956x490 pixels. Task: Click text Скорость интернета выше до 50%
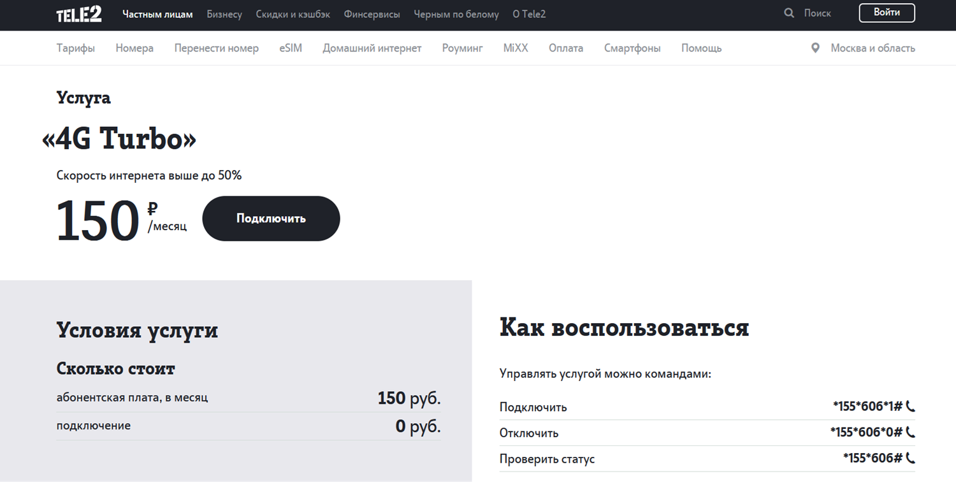tap(149, 175)
